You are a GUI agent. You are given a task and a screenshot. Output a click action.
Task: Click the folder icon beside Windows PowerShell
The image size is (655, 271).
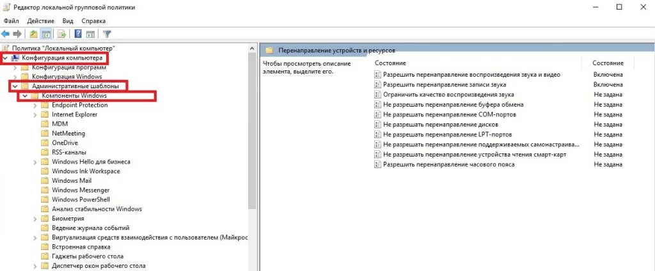tap(45, 199)
